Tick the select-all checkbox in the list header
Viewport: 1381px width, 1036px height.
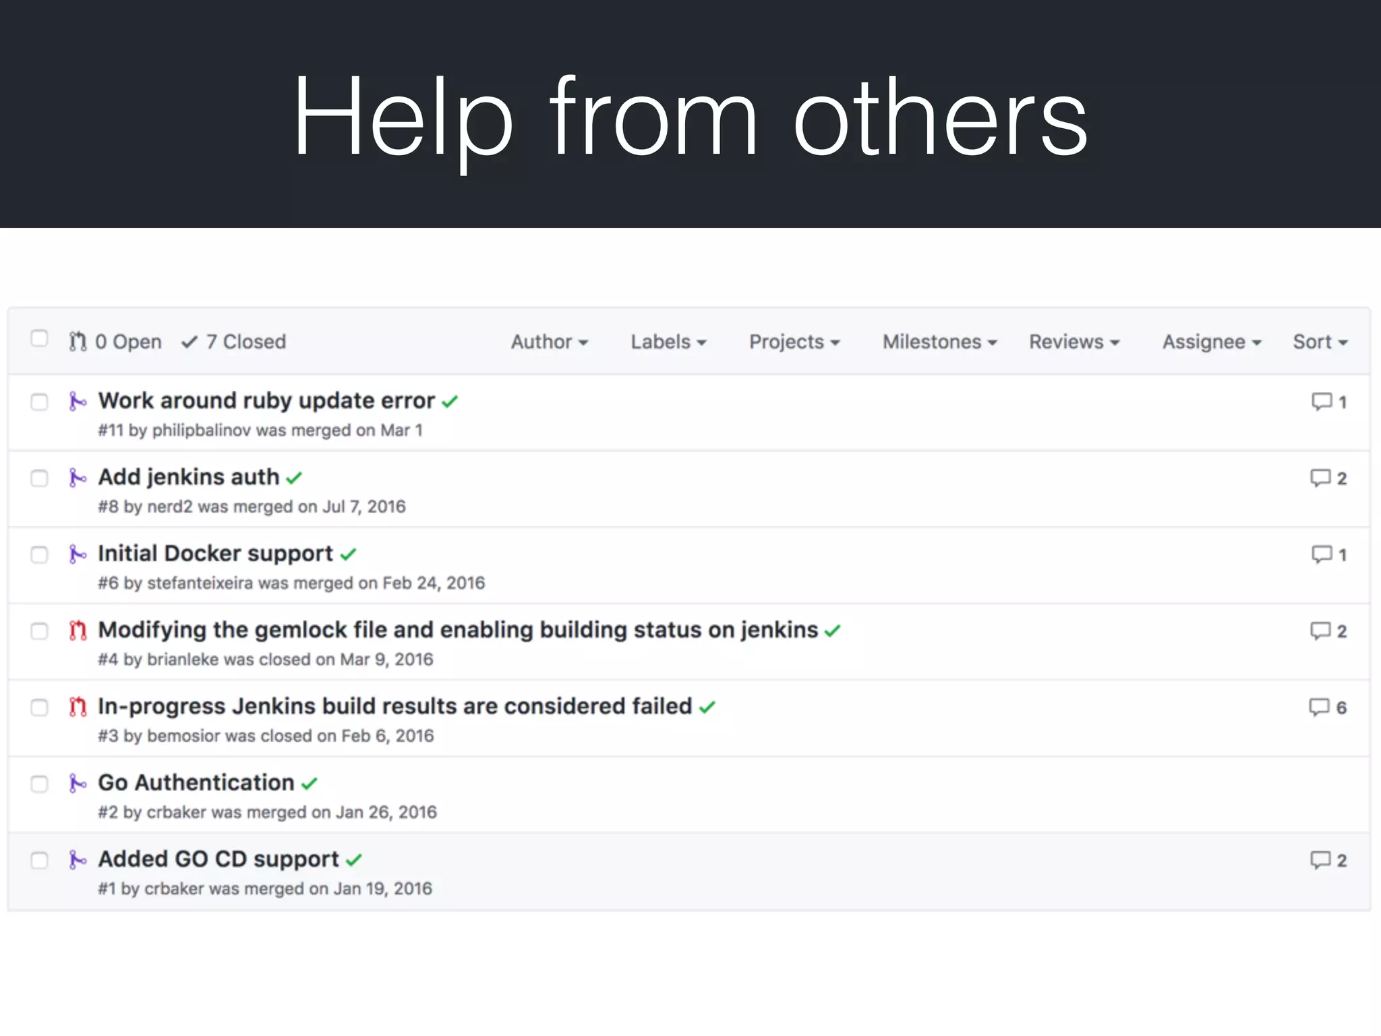tap(40, 338)
